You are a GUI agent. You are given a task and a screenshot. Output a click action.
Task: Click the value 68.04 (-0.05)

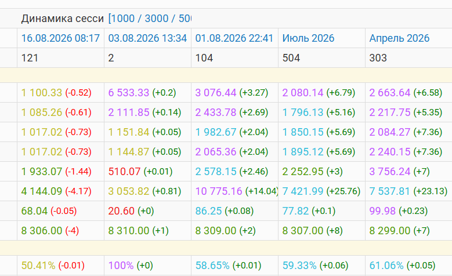pyautogui.click(x=49, y=211)
